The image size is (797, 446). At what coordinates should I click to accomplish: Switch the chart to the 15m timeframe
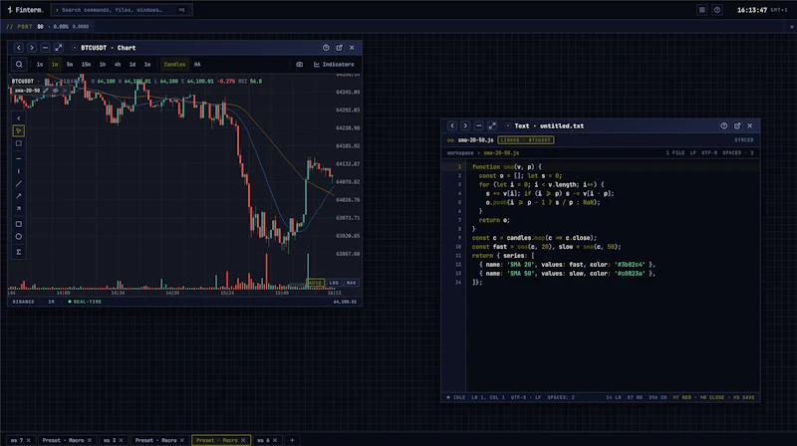point(86,65)
